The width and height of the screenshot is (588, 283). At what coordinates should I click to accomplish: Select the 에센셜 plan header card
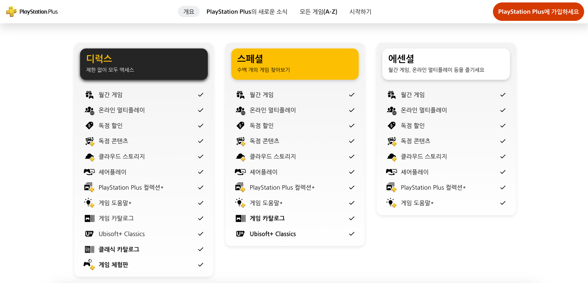pyautogui.click(x=446, y=64)
